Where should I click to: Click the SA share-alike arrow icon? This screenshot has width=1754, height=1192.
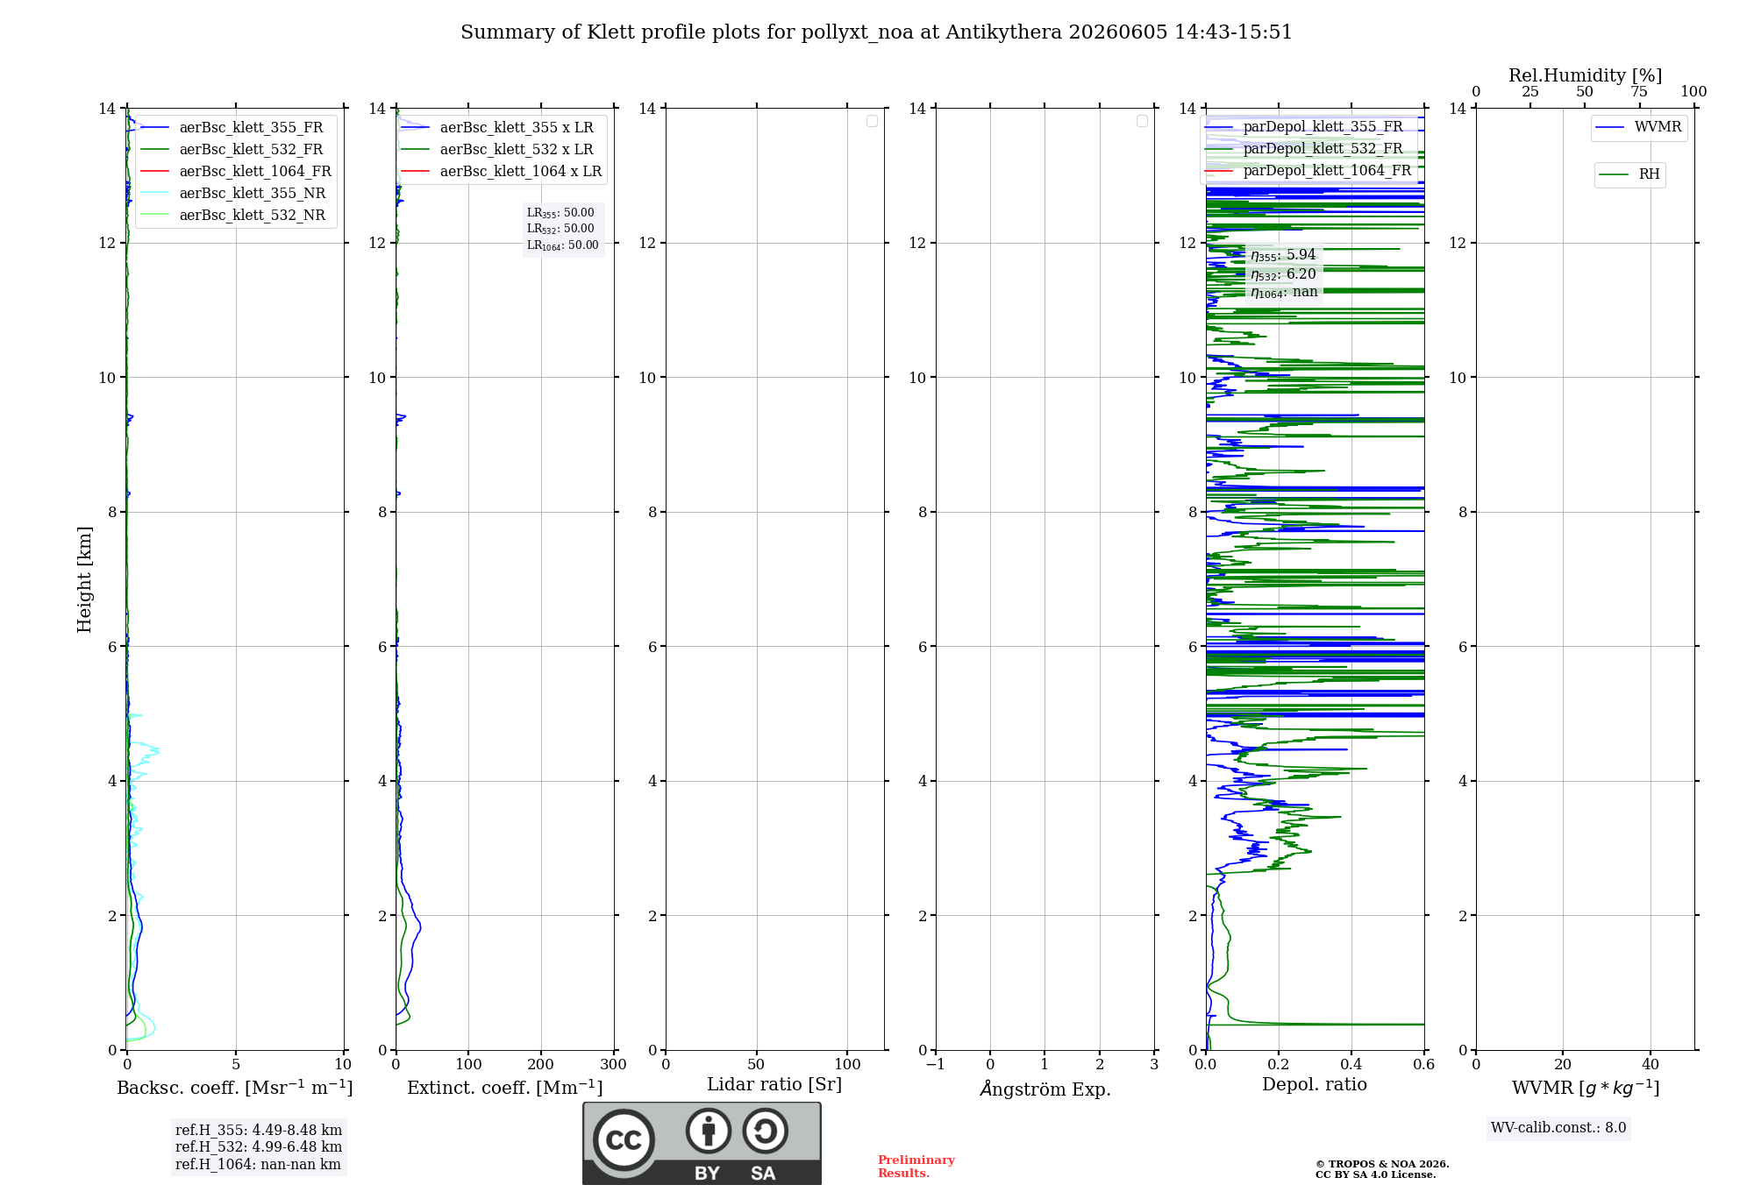(x=765, y=1131)
